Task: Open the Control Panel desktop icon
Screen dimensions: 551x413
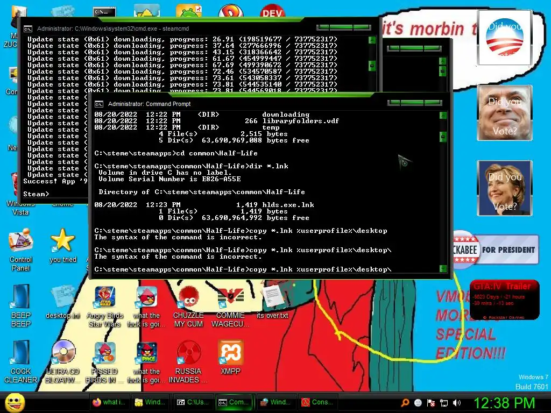Action: (21, 250)
